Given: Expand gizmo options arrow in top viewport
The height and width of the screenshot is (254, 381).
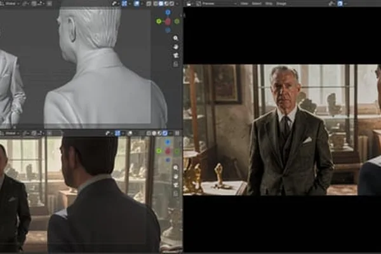Looking at the screenshot, I should (130, 4).
